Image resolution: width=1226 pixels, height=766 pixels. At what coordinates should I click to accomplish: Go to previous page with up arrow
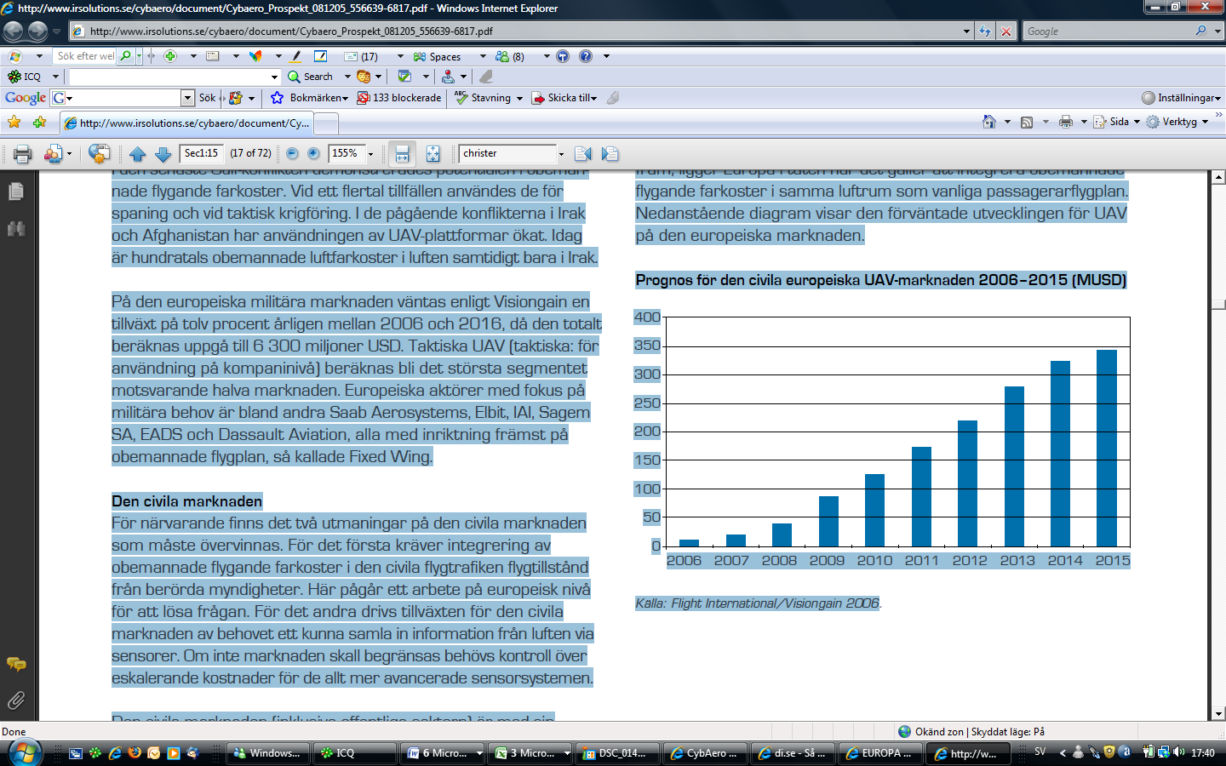pos(138,154)
